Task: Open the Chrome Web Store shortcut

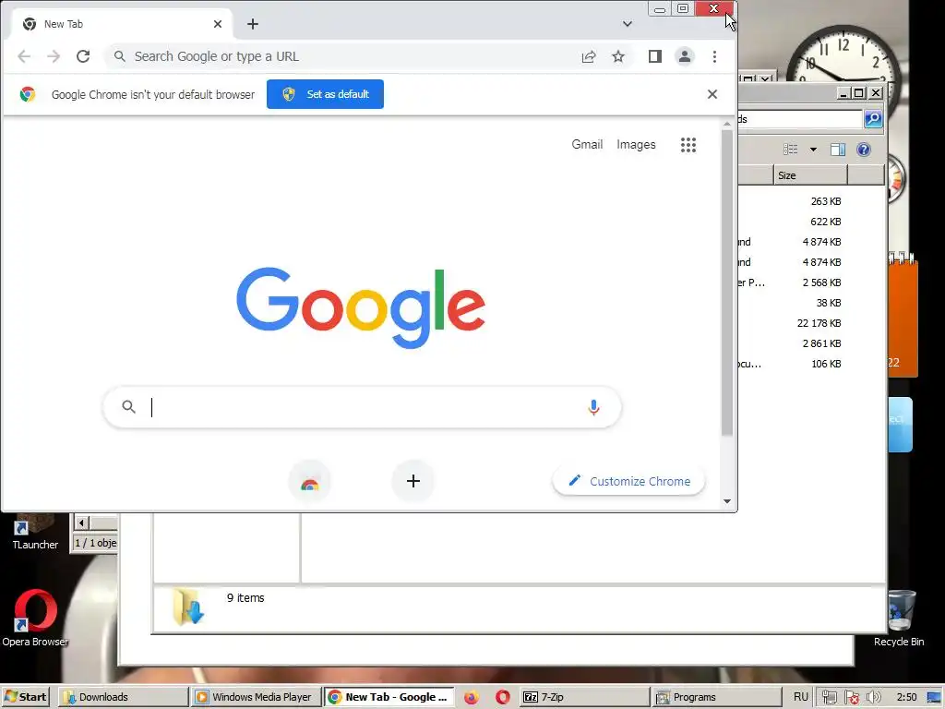Action: 310,481
